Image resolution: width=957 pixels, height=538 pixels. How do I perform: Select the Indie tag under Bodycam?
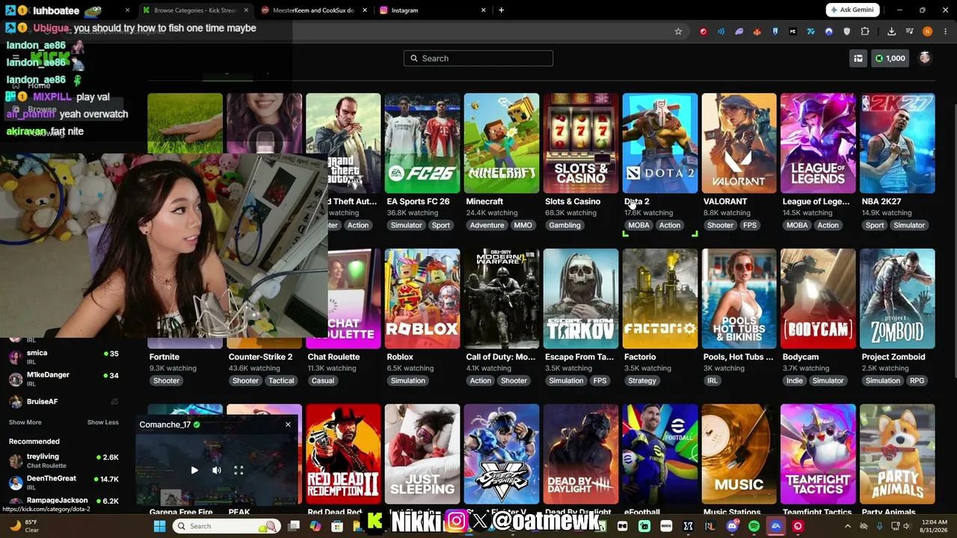tap(795, 380)
